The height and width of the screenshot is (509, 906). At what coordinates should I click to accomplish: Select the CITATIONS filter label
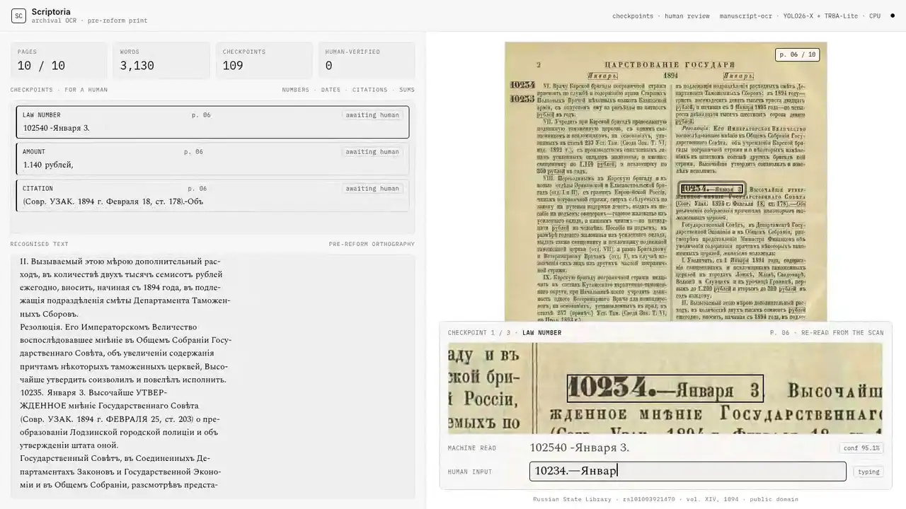click(x=369, y=90)
